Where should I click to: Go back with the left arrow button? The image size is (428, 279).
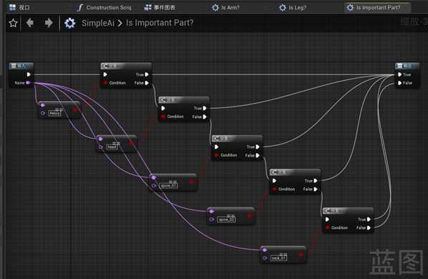click(x=30, y=23)
